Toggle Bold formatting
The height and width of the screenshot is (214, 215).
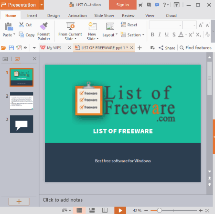152,34
